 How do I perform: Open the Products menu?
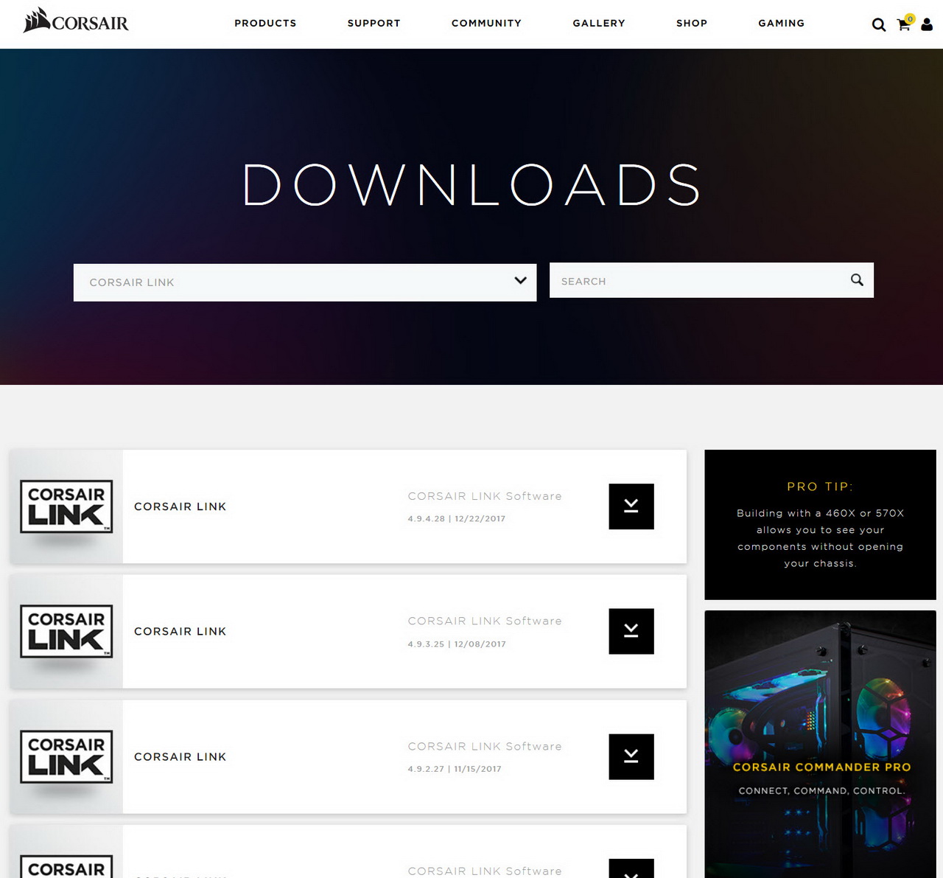point(265,24)
